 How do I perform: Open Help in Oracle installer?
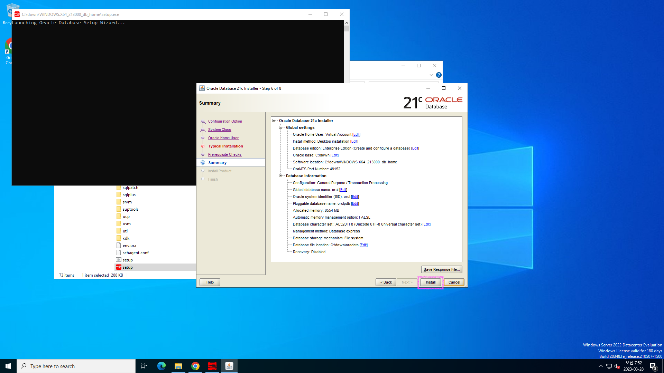click(x=210, y=282)
